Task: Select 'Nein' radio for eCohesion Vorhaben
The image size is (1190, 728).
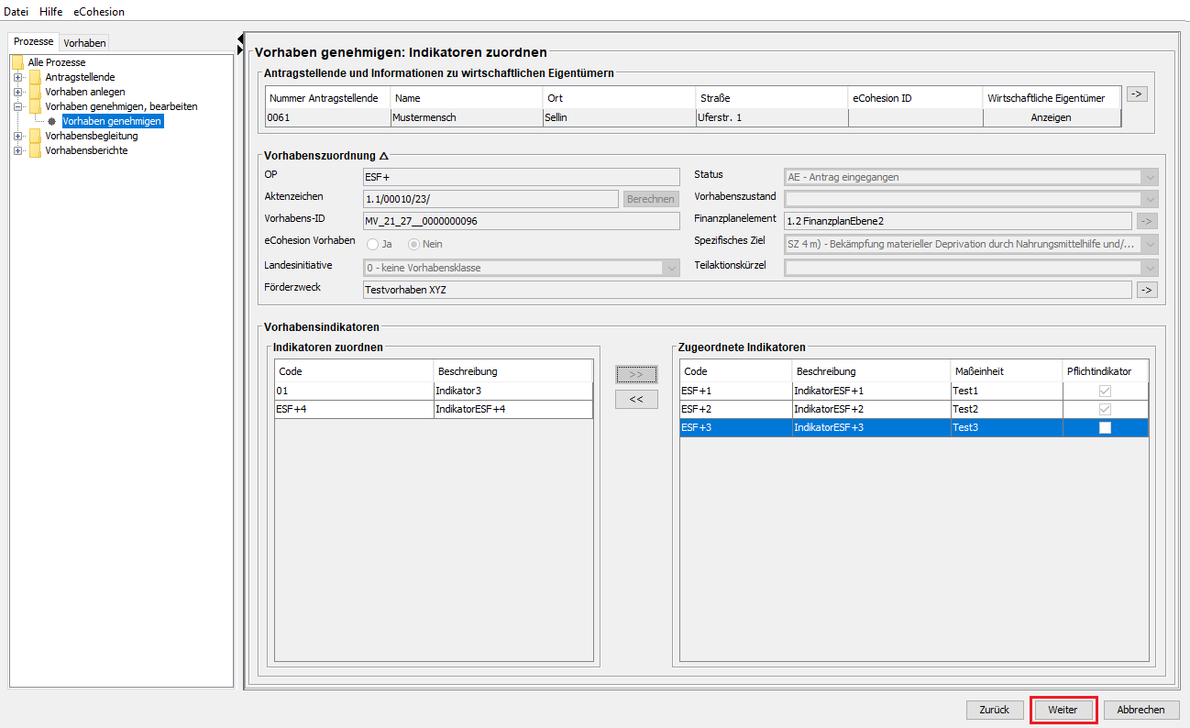Action: click(x=413, y=244)
